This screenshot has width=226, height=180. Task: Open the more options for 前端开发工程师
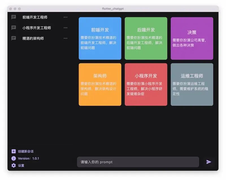pyautogui.click(x=66, y=17)
